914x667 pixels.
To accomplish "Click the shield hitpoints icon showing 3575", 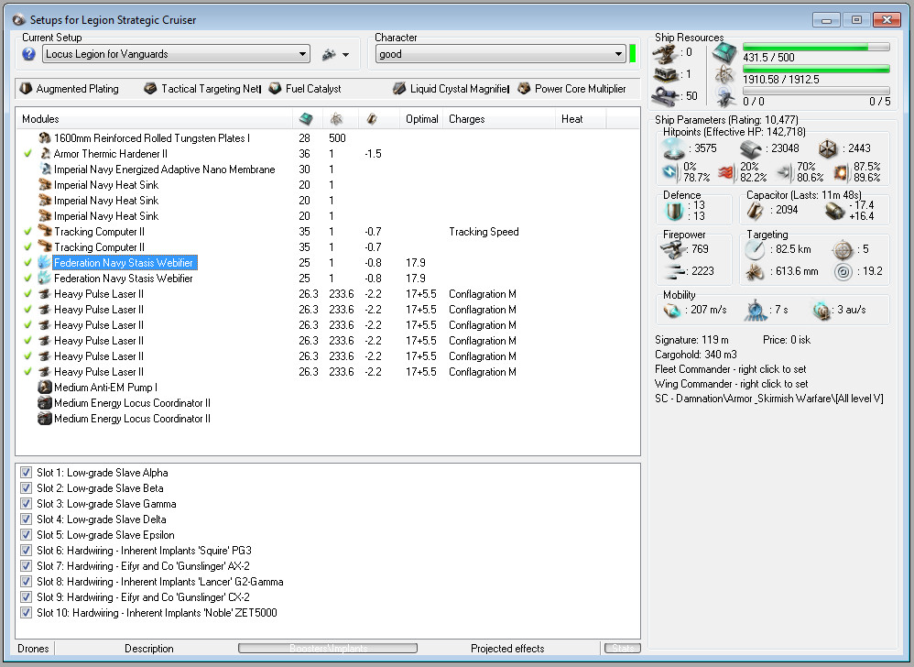I will pos(674,148).
